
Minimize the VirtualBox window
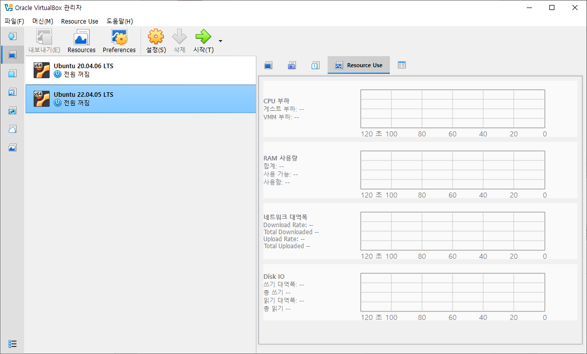[529, 8]
